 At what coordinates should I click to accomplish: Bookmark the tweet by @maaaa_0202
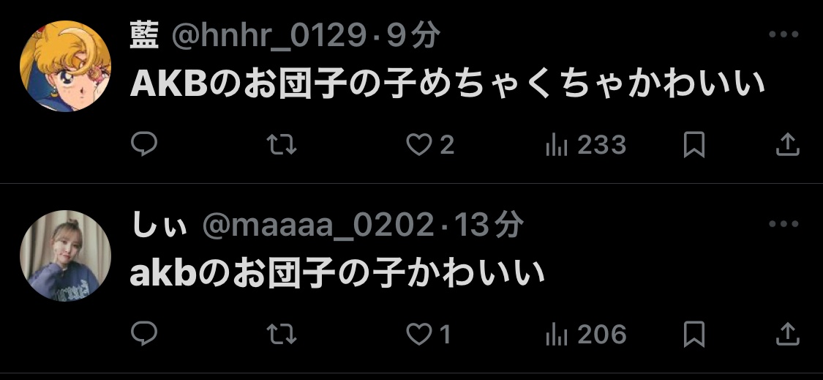coord(694,334)
